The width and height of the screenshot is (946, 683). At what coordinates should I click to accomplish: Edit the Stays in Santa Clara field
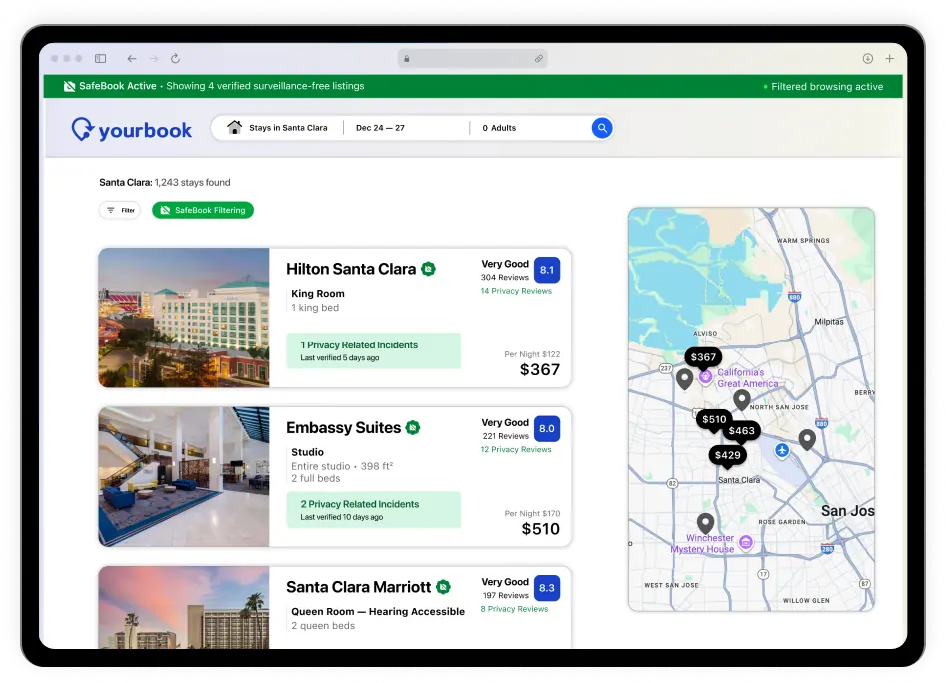278,128
